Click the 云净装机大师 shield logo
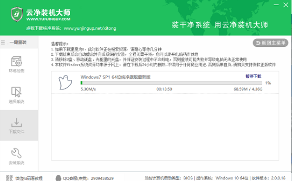 pos(17,14)
